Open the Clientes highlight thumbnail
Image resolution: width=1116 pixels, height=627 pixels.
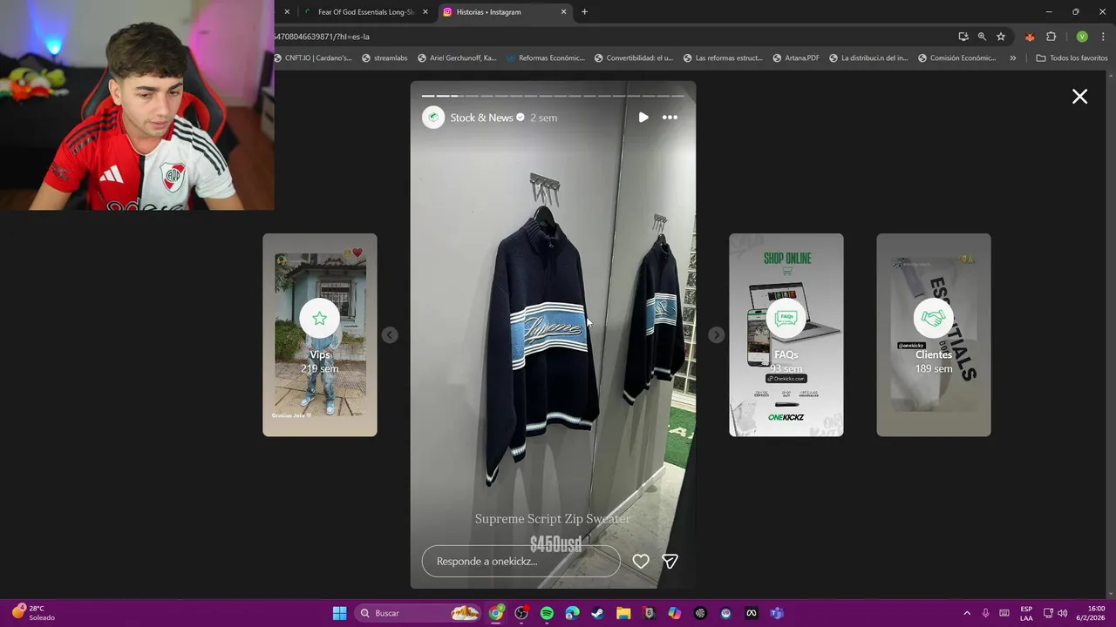pyautogui.click(x=934, y=334)
